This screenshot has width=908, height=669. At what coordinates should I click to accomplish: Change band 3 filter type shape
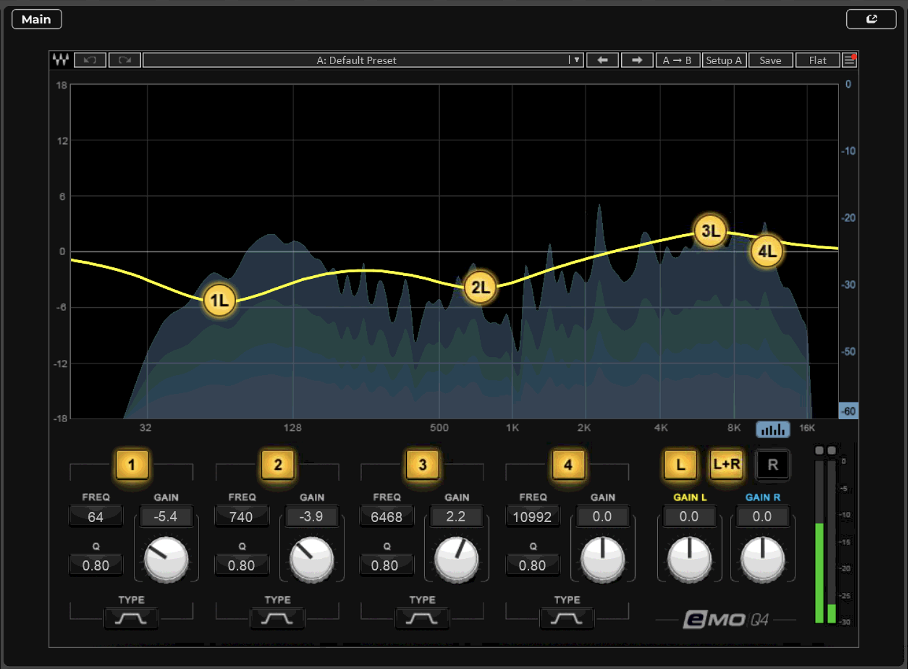click(422, 618)
